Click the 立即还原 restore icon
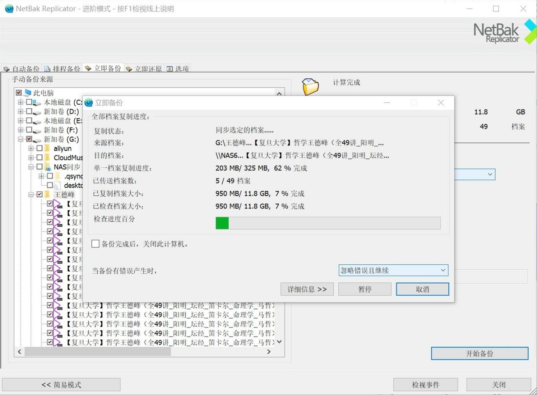The width and height of the screenshot is (537, 395). 129,68
